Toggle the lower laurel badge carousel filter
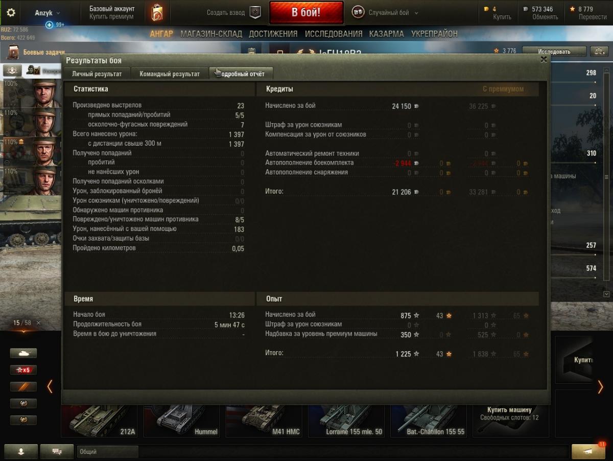 (x=23, y=420)
